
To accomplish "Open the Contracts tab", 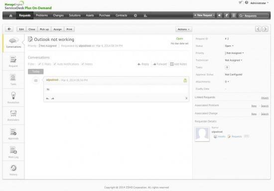I will (x=121, y=15).
